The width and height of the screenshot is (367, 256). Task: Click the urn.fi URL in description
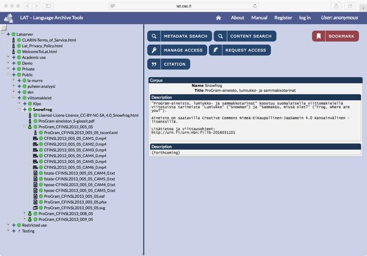(x=193, y=132)
